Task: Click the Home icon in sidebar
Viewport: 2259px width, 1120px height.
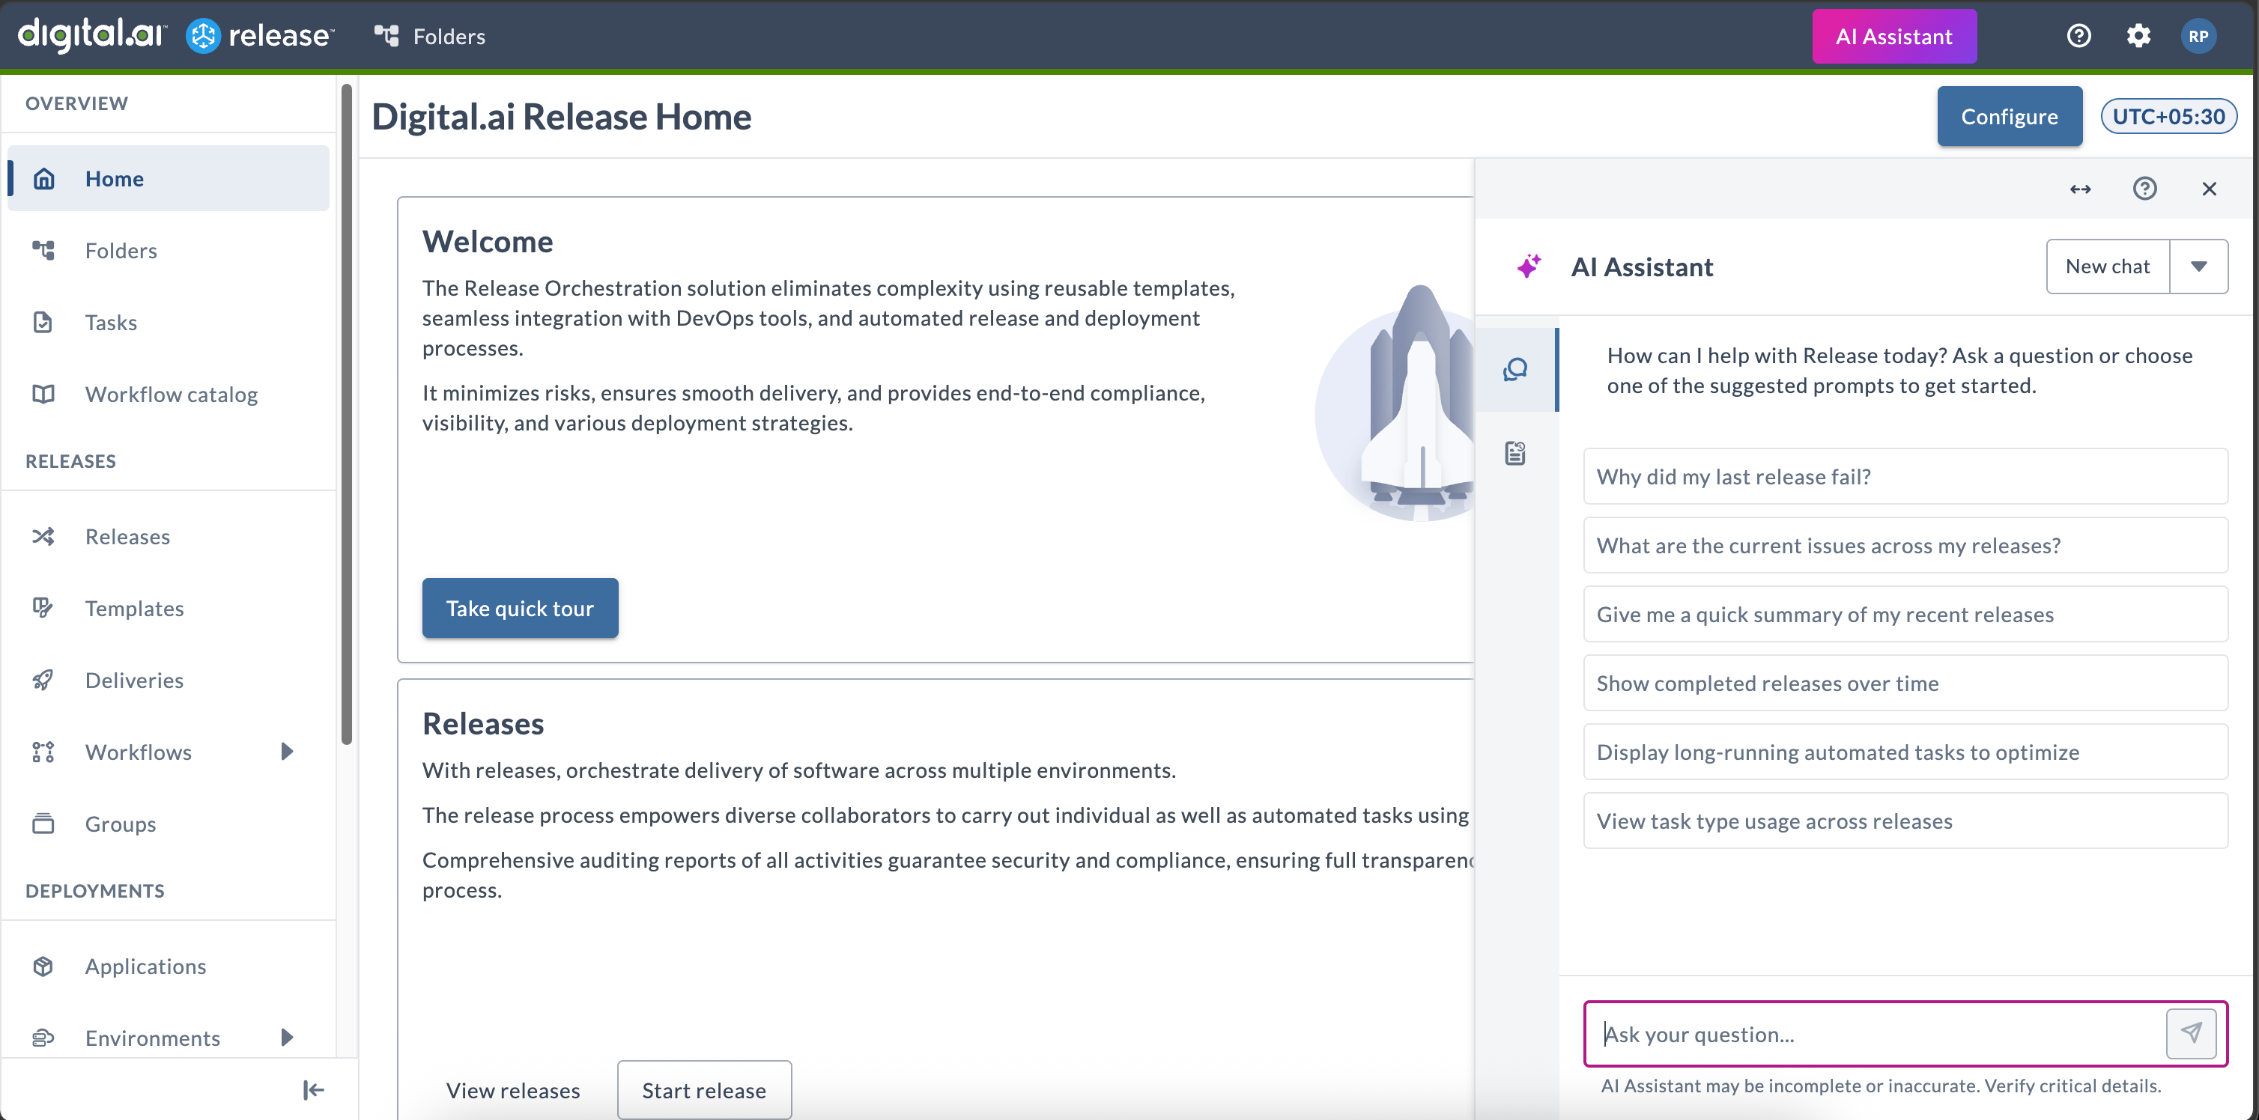Action: click(44, 179)
